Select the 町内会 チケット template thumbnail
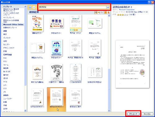This screenshot has height=117, width=155. click(76, 23)
